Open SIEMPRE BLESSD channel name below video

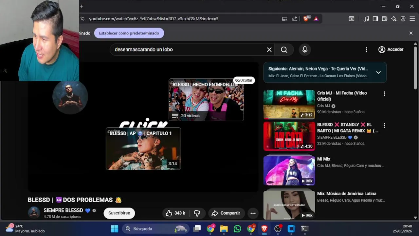pyautogui.click(x=63, y=210)
